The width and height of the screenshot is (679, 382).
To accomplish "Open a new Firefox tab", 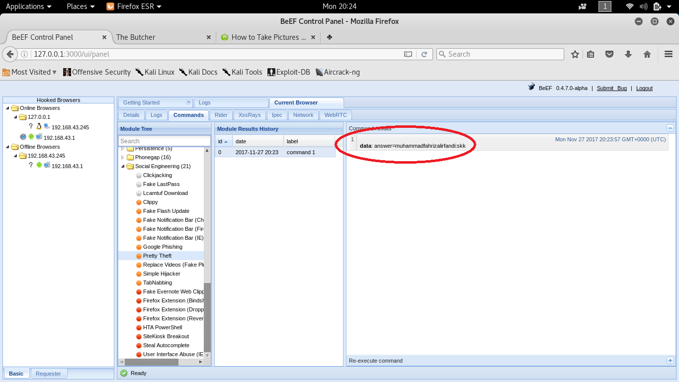I will [330, 37].
